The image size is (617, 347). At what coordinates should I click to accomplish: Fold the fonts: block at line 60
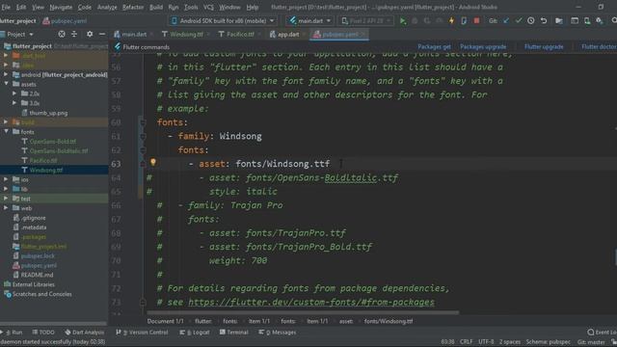coord(143,122)
